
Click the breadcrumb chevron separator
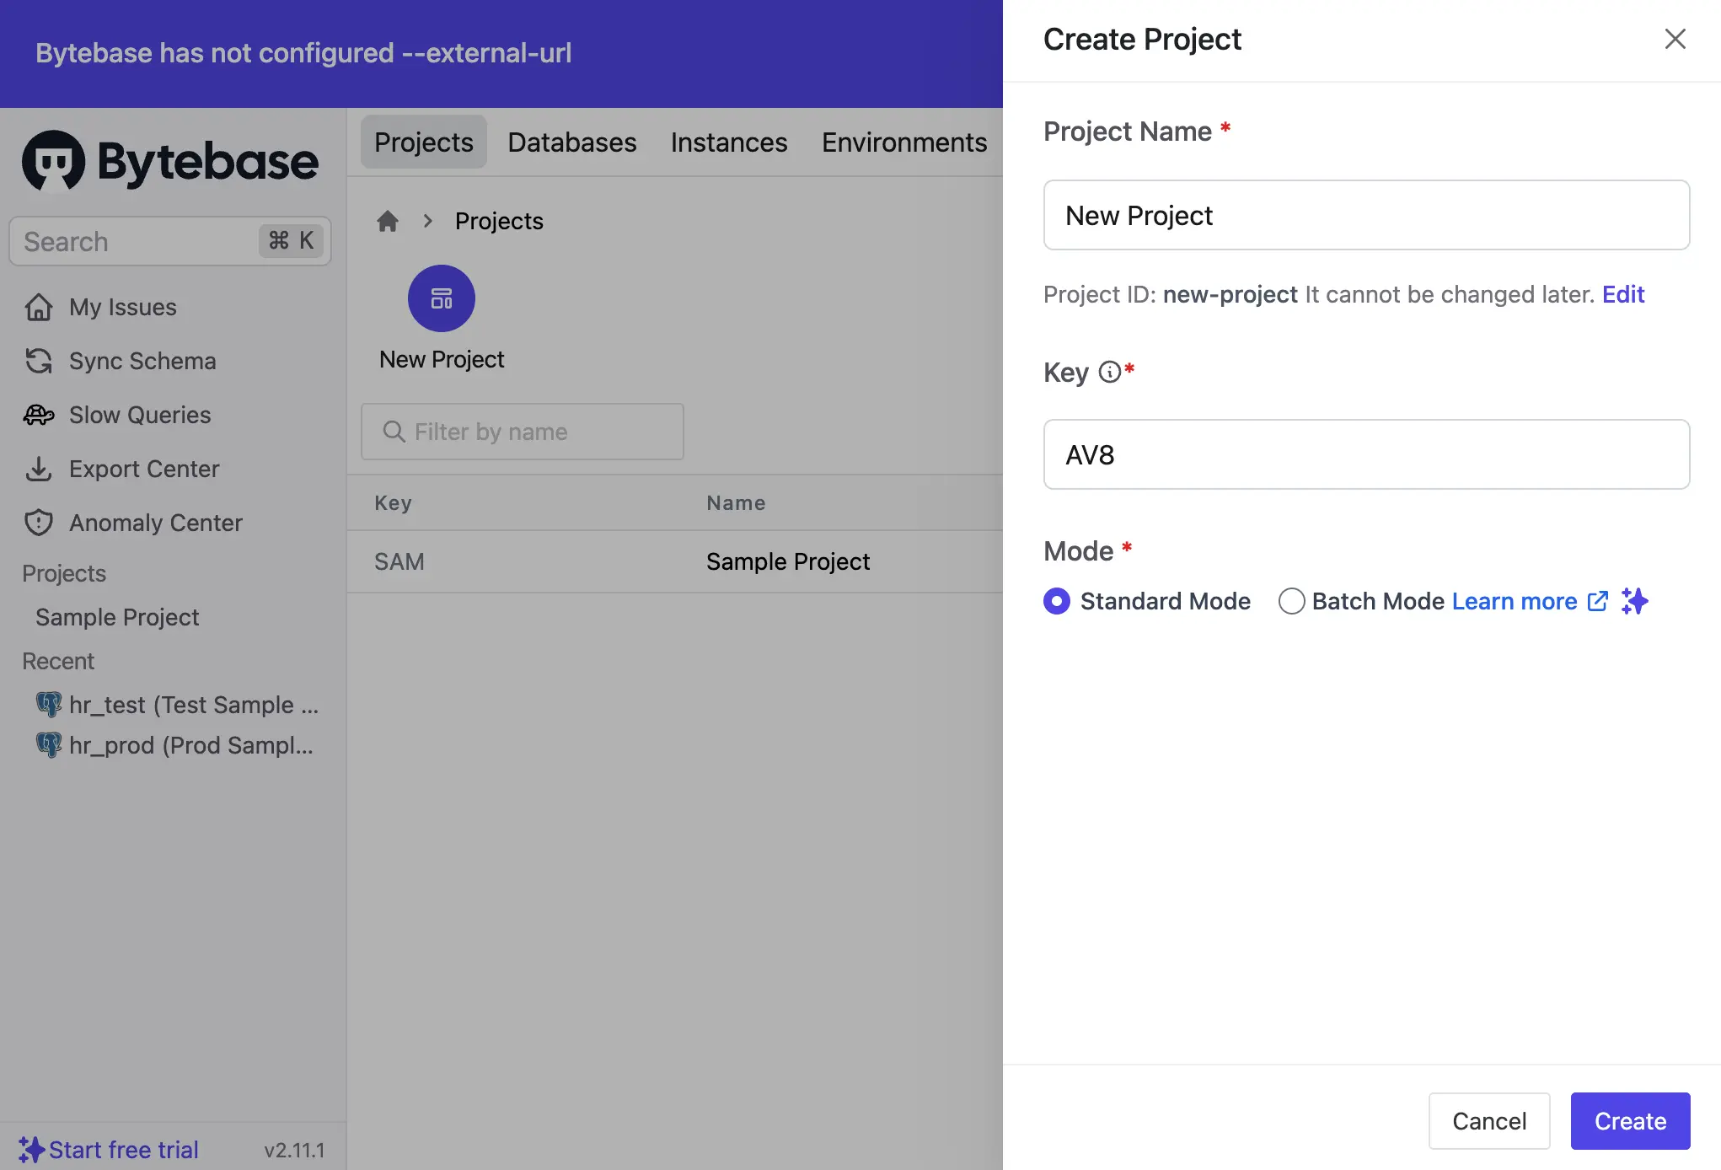428,221
